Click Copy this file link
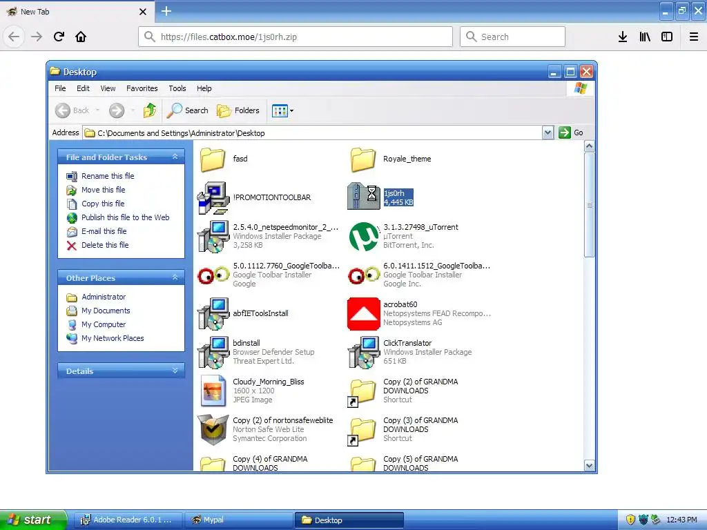Viewport: 707px width, 530px height. (103, 204)
